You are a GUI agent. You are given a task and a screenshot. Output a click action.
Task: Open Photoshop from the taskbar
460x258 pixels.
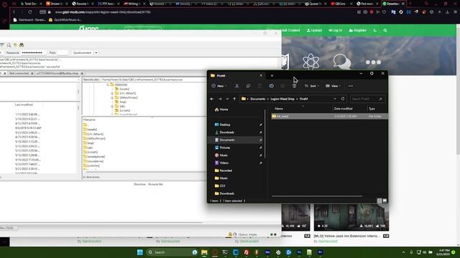coord(299,252)
